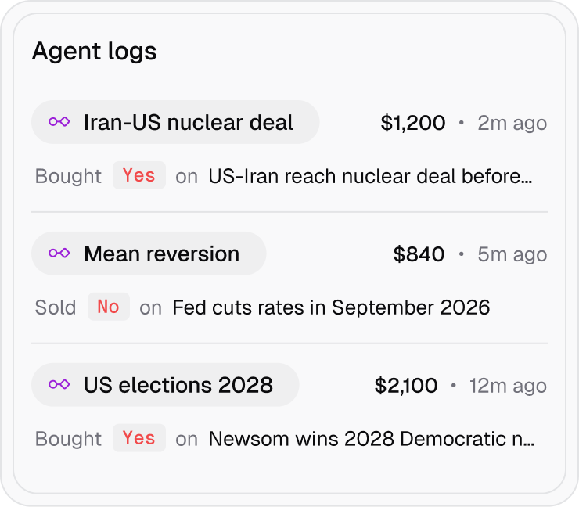The width and height of the screenshot is (579, 507).
Task: Open the US elections 2028 agent pill
Action: pyautogui.click(x=165, y=385)
